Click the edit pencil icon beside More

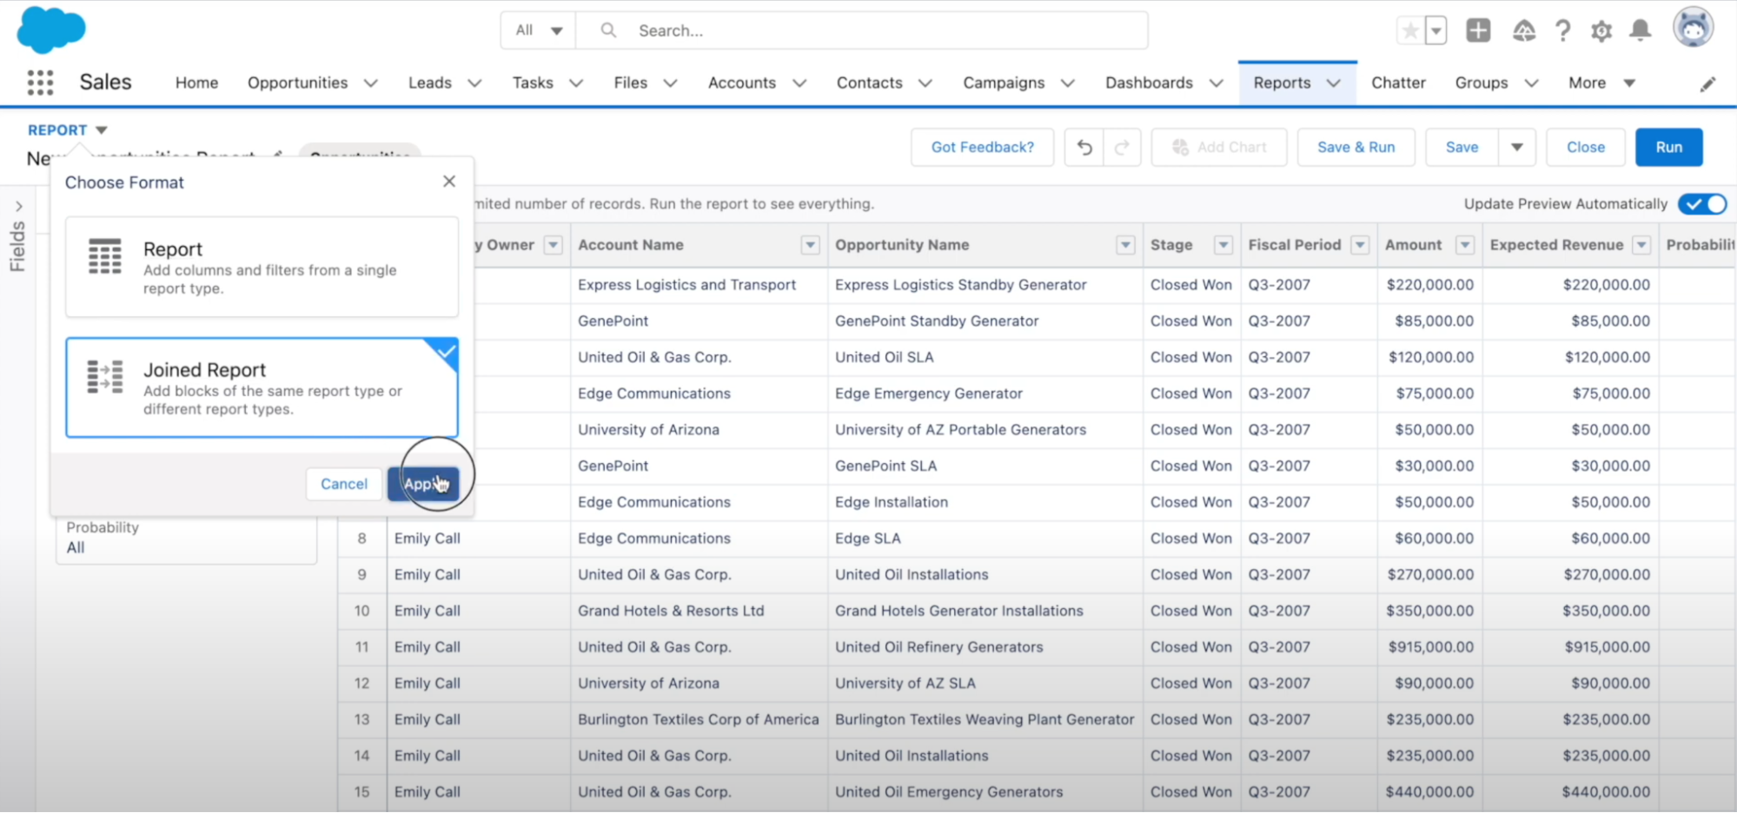click(x=1707, y=83)
